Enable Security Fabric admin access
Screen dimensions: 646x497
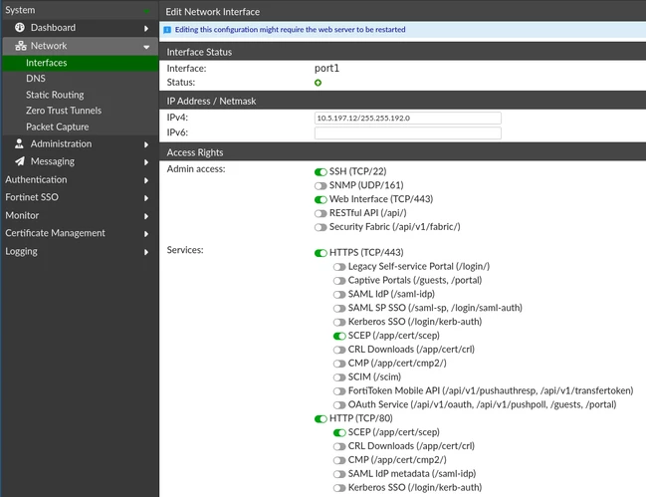click(x=321, y=227)
